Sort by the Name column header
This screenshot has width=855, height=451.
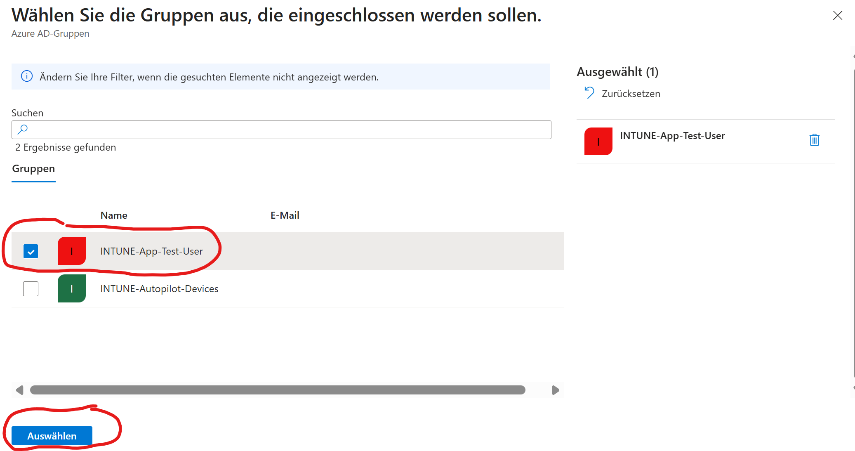pyautogui.click(x=114, y=215)
